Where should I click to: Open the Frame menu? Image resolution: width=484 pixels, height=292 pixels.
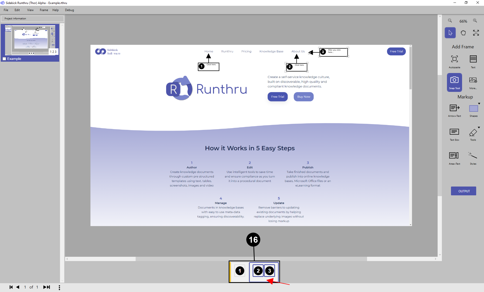pyautogui.click(x=44, y=10)
